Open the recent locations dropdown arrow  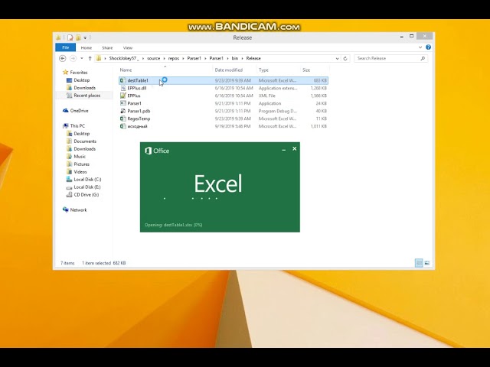[x=82, y=58]
